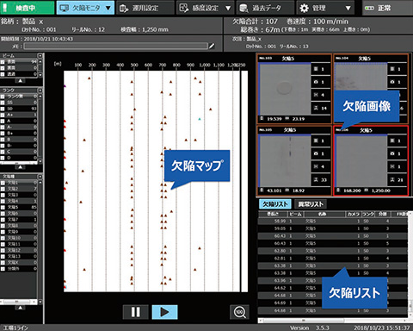
Task: Click the camera icon in defect No.103 tile
Action: 316,82
